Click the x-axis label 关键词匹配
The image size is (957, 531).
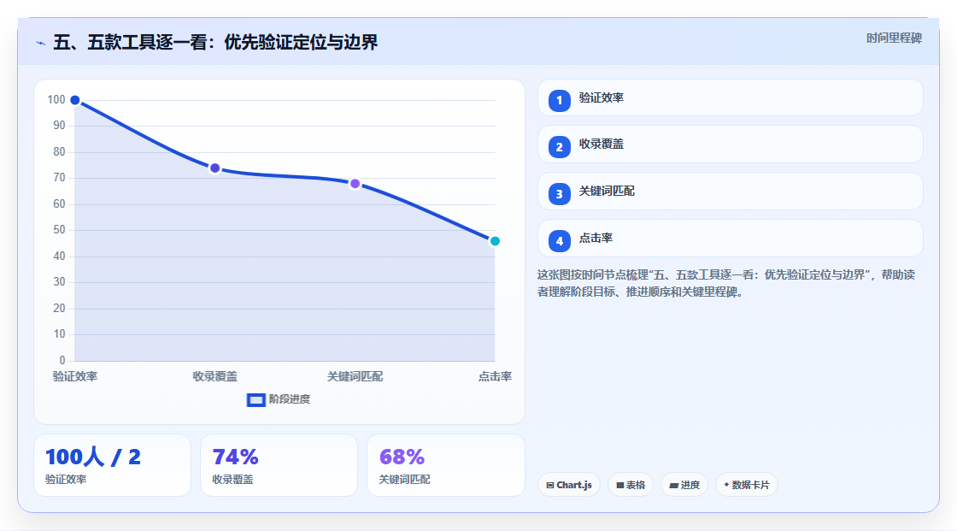pyautogui.click(x=355, y=376)
